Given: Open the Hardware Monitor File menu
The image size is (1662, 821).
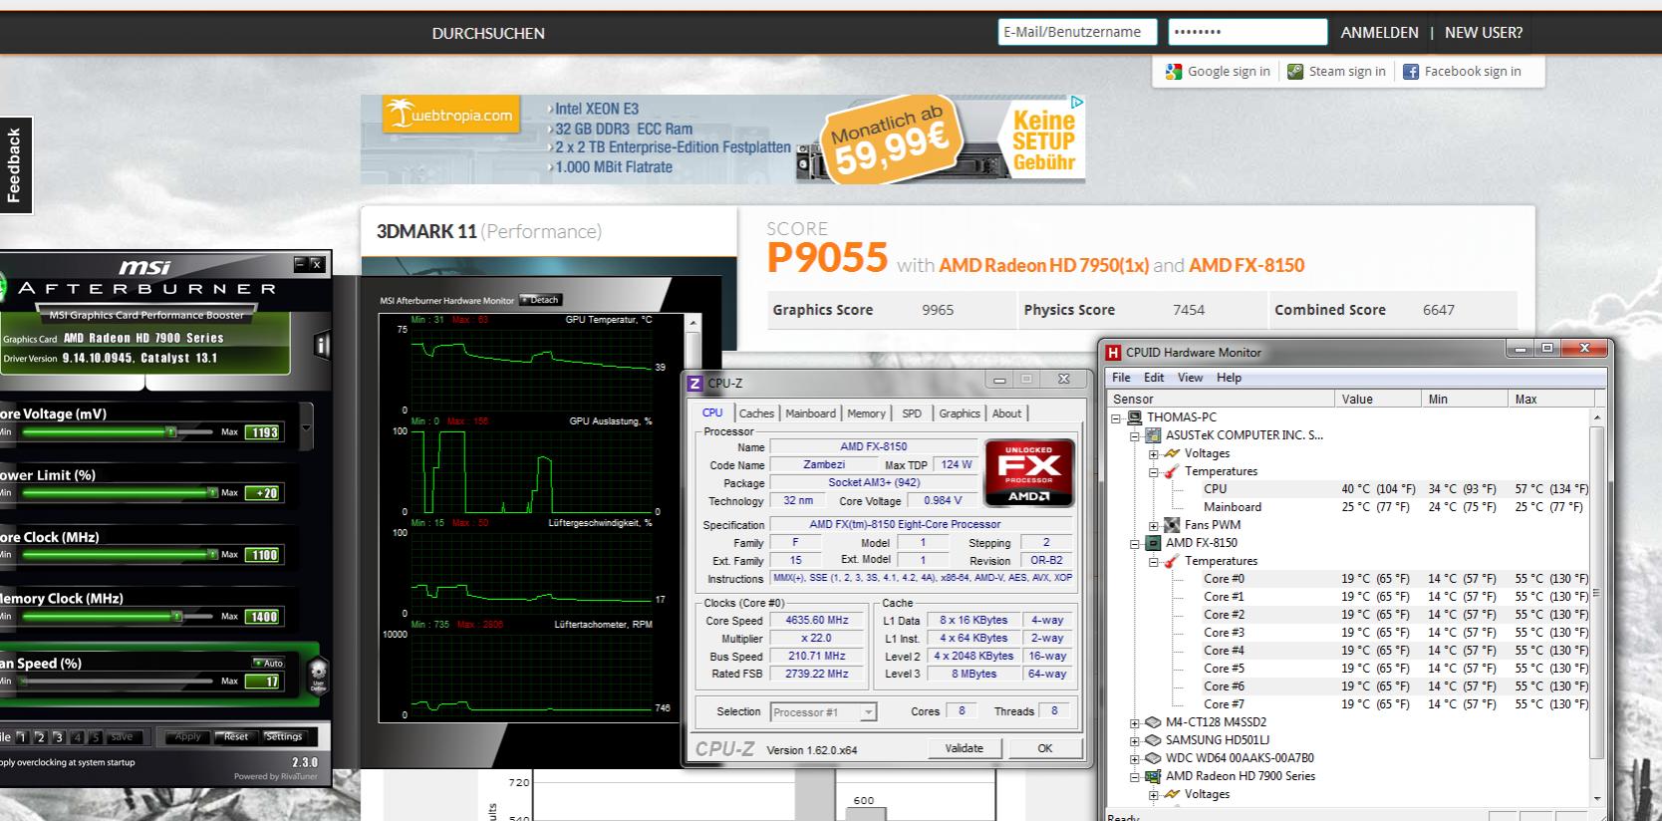Looking at the screenshot, I should 1121,378.
